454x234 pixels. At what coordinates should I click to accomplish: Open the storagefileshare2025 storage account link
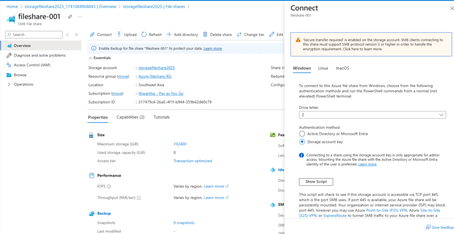click(x=157, y=68)
